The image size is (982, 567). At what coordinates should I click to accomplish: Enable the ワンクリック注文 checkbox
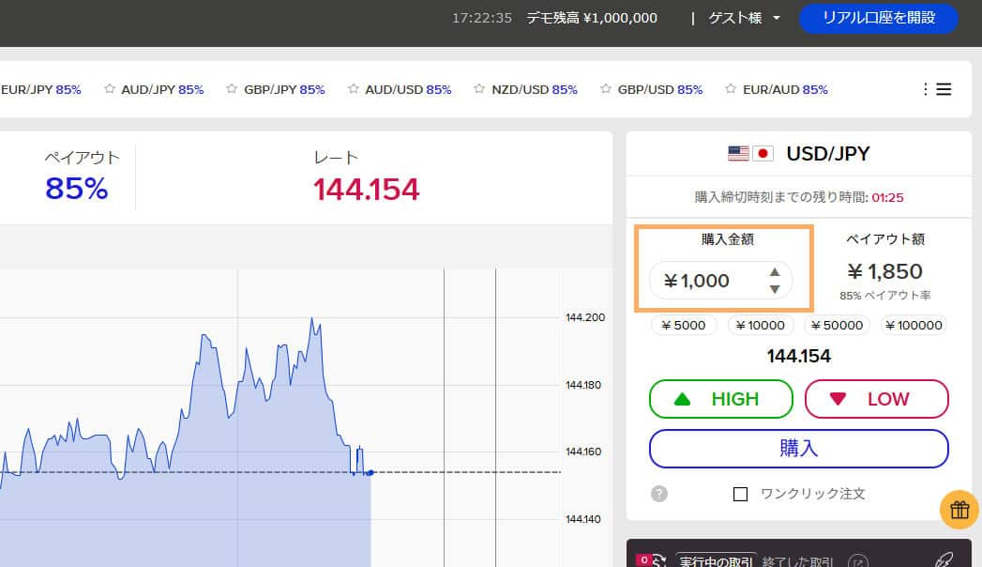pyautogui.click(x=740, y=495)
